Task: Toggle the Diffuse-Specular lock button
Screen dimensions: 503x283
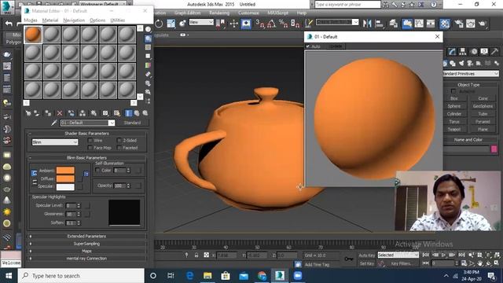Action: point(35,182)
